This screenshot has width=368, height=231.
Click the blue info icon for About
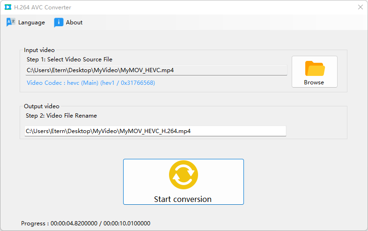click(x=59, y=22)
